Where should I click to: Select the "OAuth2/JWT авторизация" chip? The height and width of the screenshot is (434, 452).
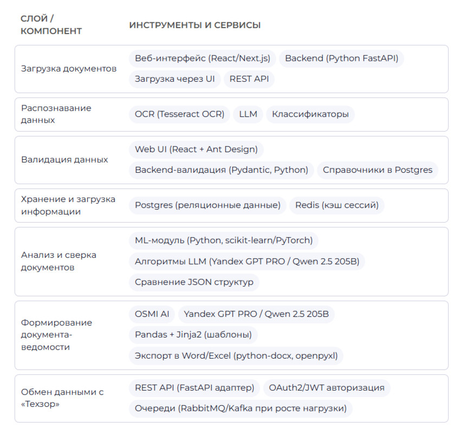326,388
